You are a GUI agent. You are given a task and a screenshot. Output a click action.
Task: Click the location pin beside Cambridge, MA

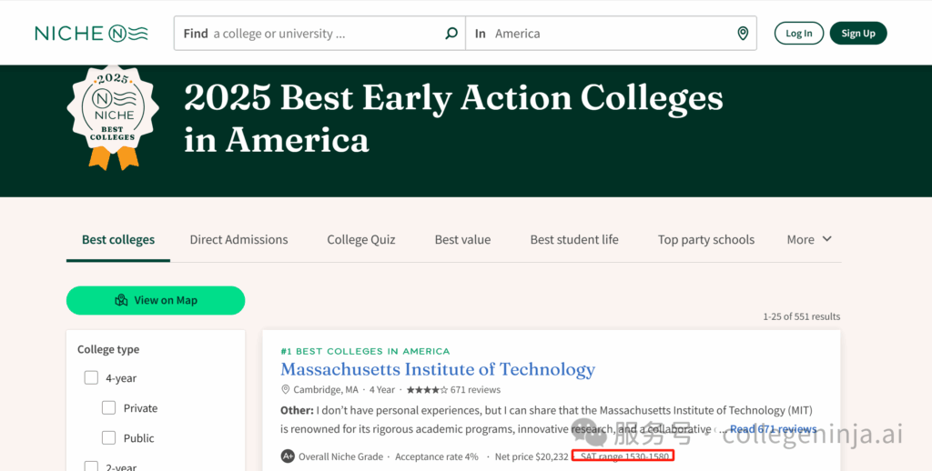[x=285, y=390]
